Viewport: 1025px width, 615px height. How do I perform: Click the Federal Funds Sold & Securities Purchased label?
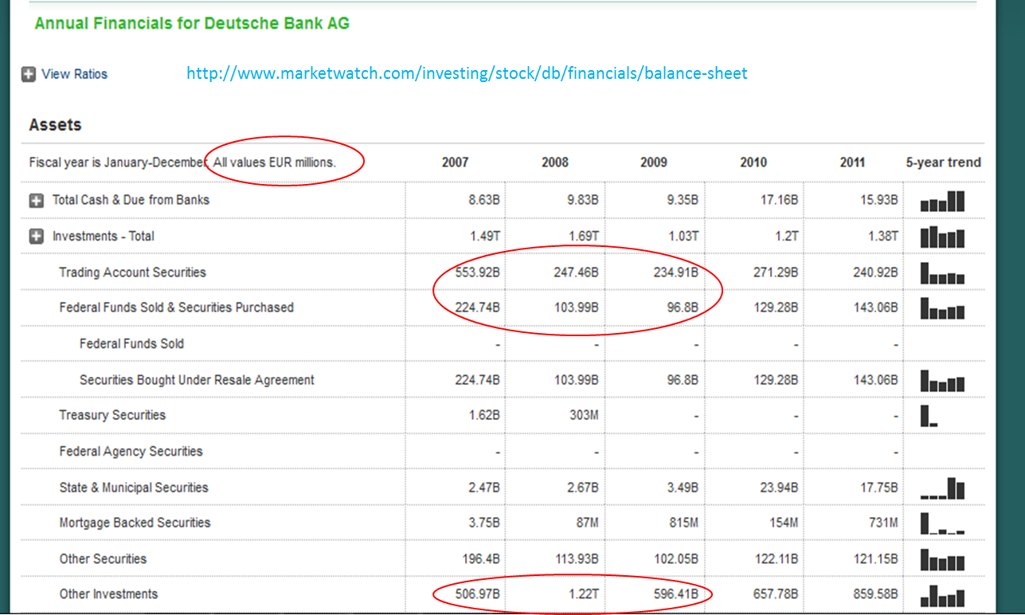[x=176, y=307]
